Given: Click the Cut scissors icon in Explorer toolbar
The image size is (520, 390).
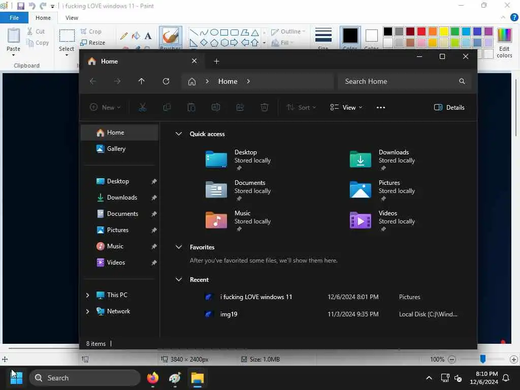Looking at the screenshot, I should pos(142,107).
